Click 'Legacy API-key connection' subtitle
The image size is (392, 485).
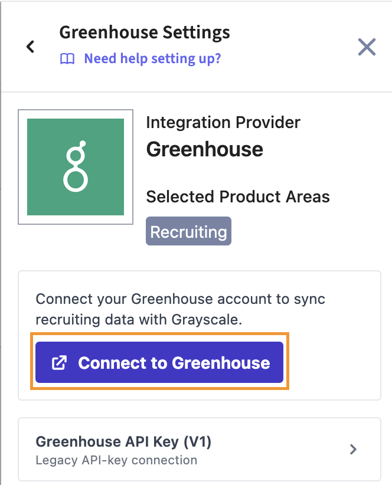point(116,460)
